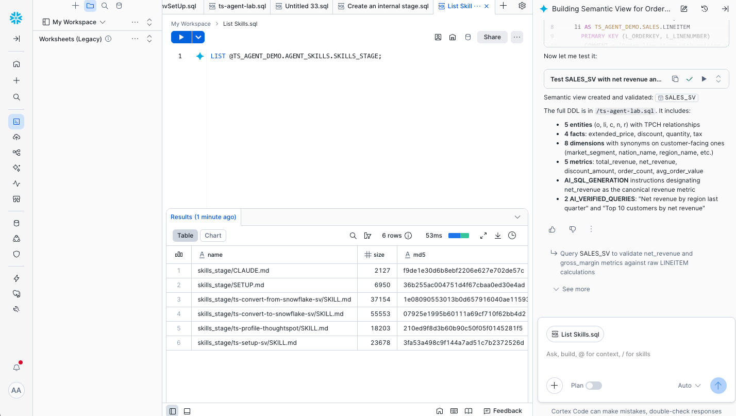Screen dimensions: 736x416
Task: Toggle the sidebar panel layout icon
Action: (x=173, y=411)
